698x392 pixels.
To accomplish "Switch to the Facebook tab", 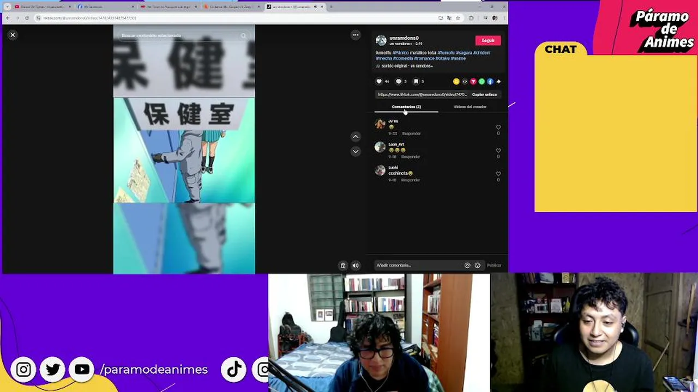I will point(106,7).
